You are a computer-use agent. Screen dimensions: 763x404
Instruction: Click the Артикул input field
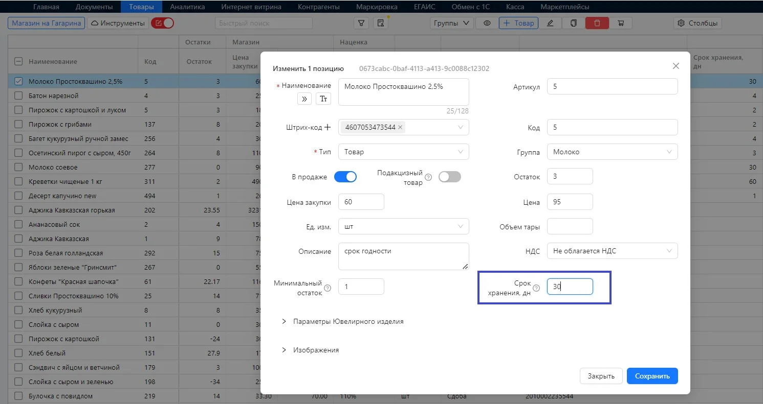pos(612,86)
